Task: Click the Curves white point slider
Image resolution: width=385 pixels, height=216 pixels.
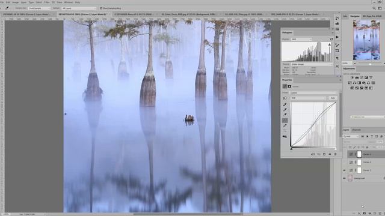Action: [x=336, y=149]
